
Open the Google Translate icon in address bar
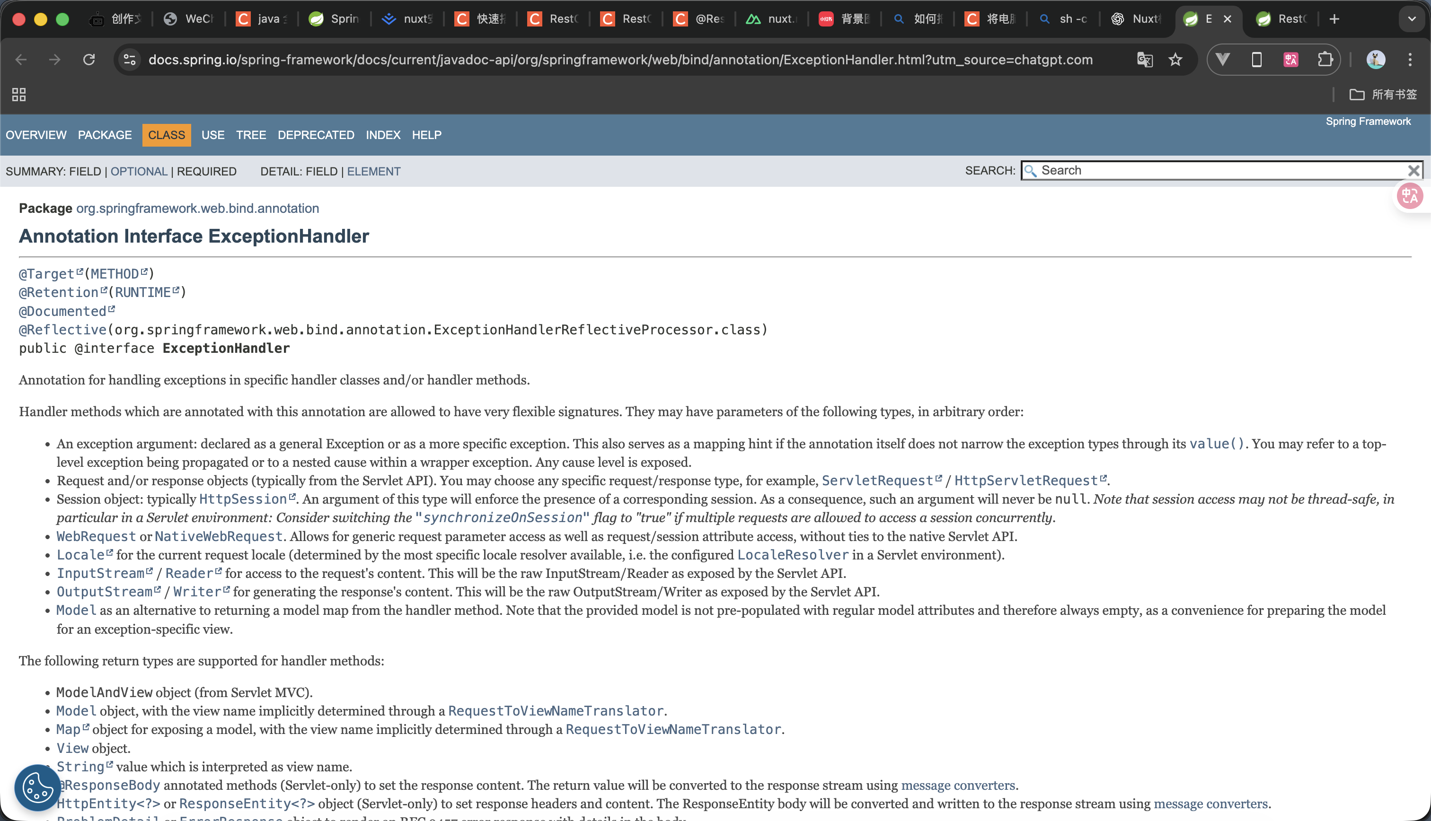tap(1144, 60)
